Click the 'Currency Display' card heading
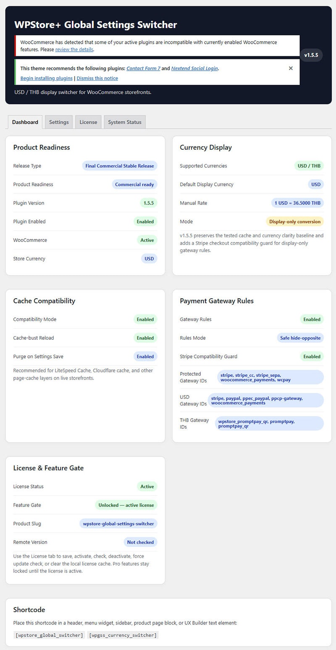This screenshot has height=650, width=336. pyautogui.click(x=206, y=147)
